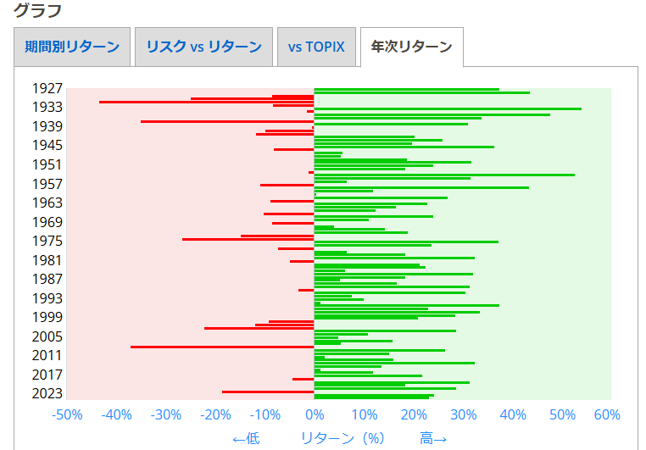Click the 1945 year label

point(47,146)
